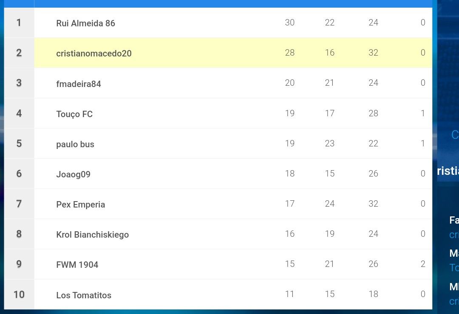Open Rui Almeida 86 manager profile

click(x=85, y=23)
